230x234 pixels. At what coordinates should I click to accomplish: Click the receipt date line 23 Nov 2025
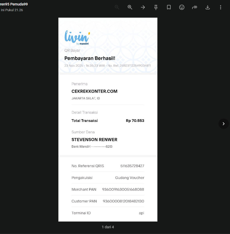click(x=107, y=66)
